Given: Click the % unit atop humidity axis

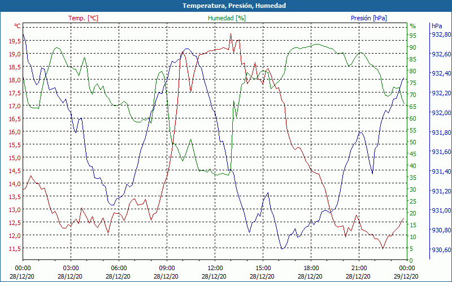Looking at the screenshot, I should [413, 26].
